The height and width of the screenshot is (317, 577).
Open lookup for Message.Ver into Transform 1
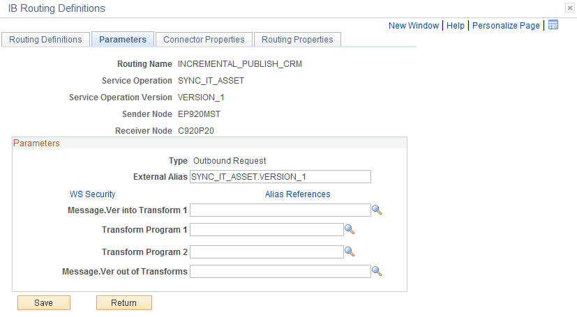377,210
